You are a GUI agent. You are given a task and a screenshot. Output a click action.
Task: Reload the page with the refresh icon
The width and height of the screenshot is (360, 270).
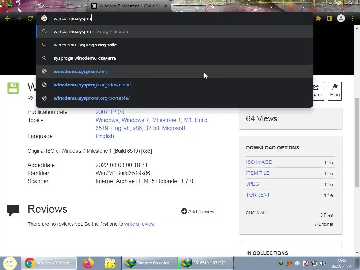pyautogui.click(x=30, y=18)
